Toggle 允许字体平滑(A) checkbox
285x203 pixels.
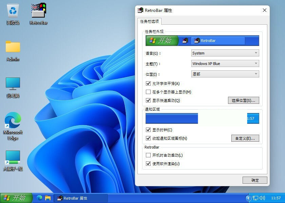(x=148, y=83)
